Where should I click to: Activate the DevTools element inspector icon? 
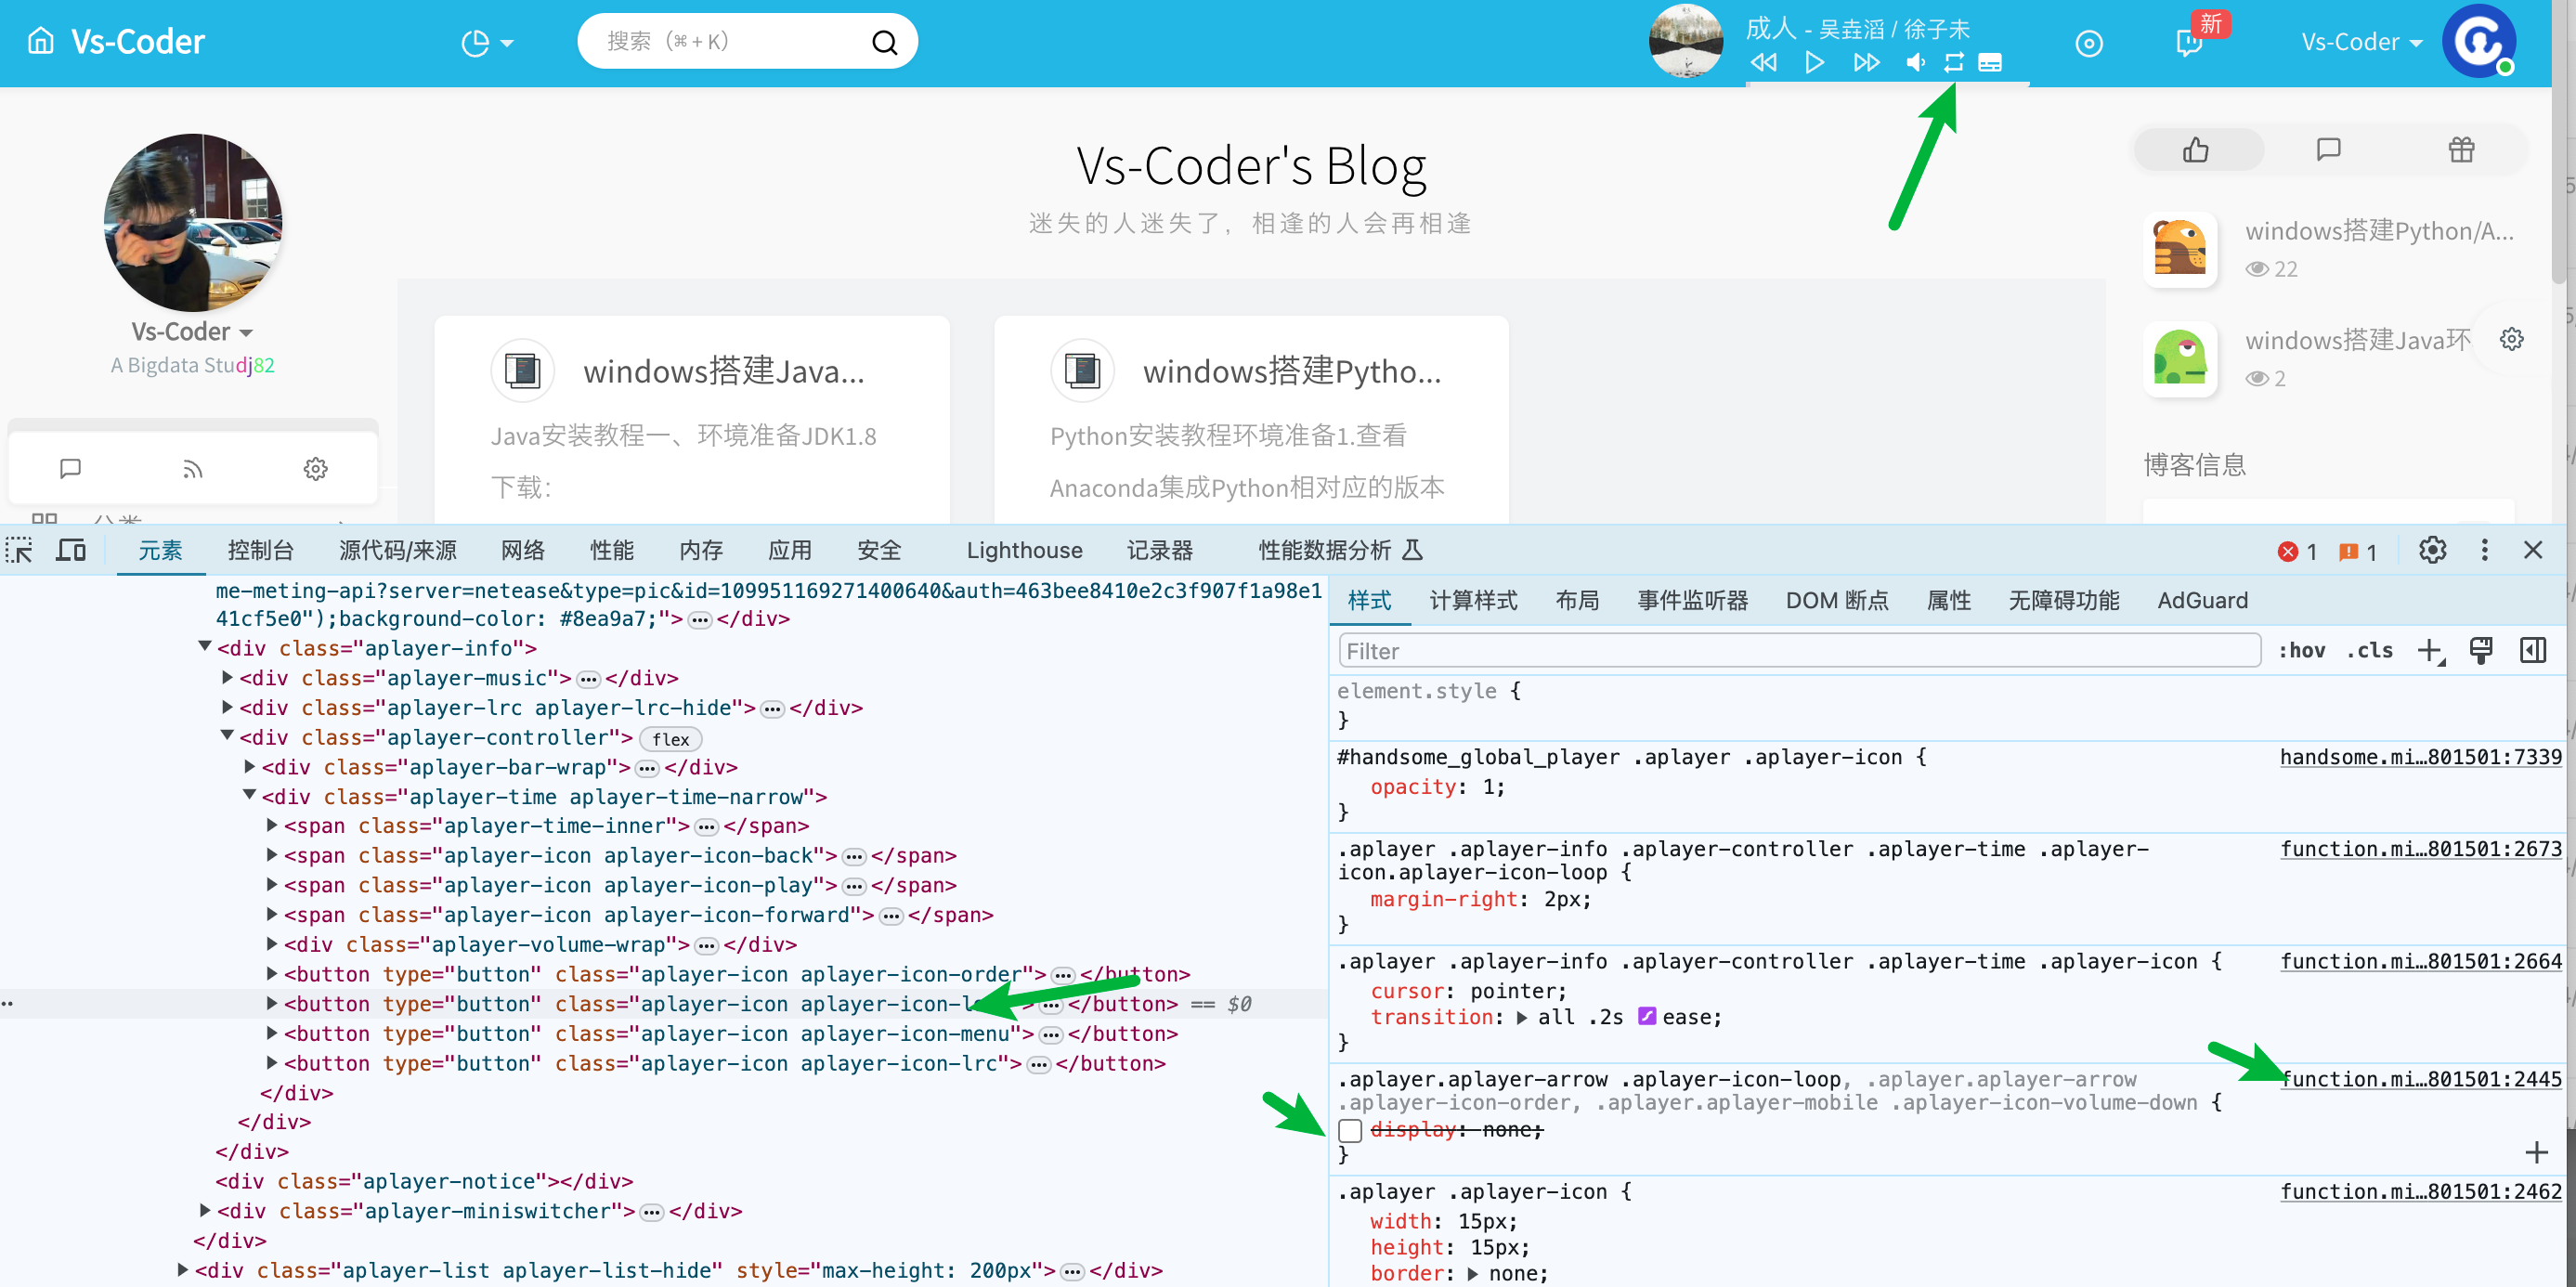coord(19,550)
